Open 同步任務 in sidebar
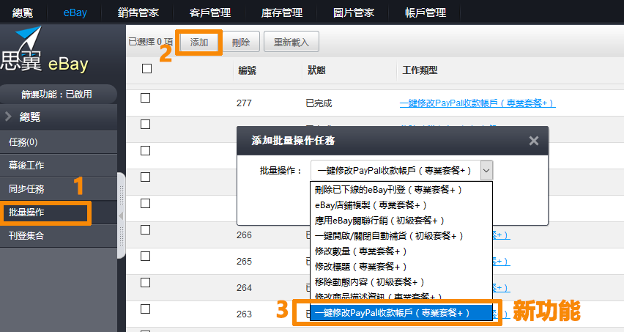 click(x=59, y=188)
